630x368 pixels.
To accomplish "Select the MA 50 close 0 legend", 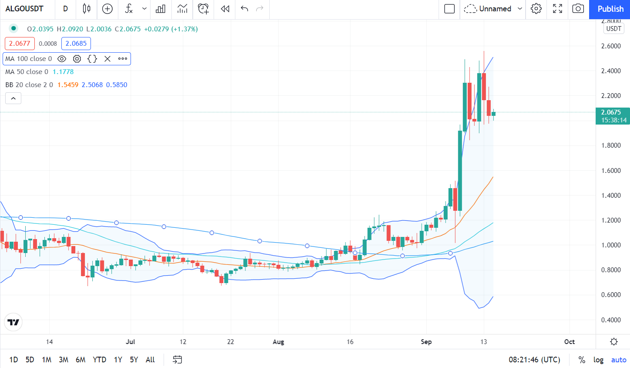I will [x=27, y=72].
